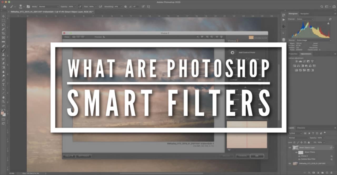This screenshot has width=337, height=175.
Task: Select the Horizontal Type tool
Action: (4, 84)
